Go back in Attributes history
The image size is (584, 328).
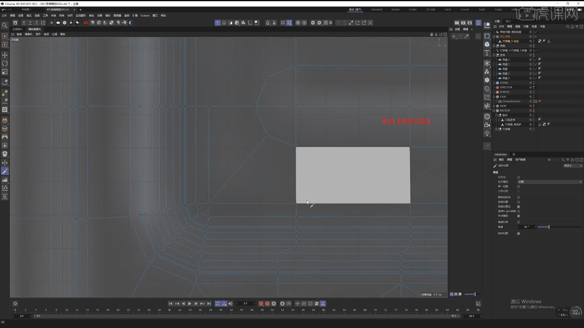coord(549,160)
